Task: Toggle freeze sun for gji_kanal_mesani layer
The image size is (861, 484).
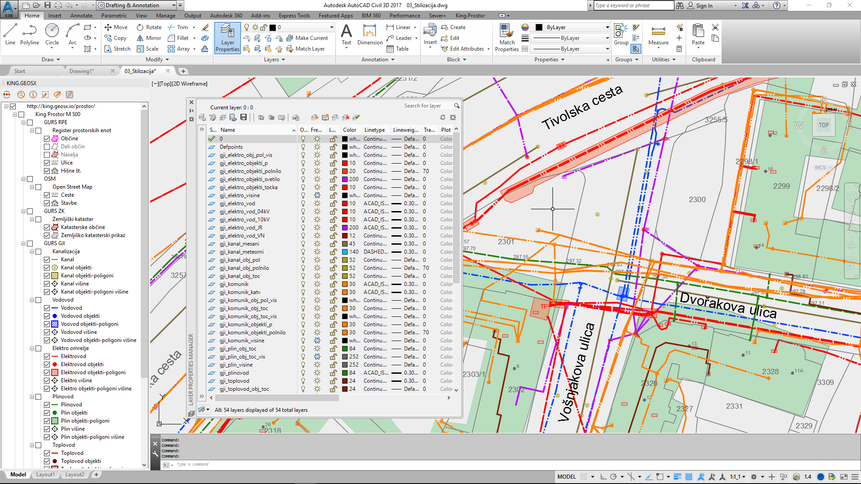Action: [317, 244]
